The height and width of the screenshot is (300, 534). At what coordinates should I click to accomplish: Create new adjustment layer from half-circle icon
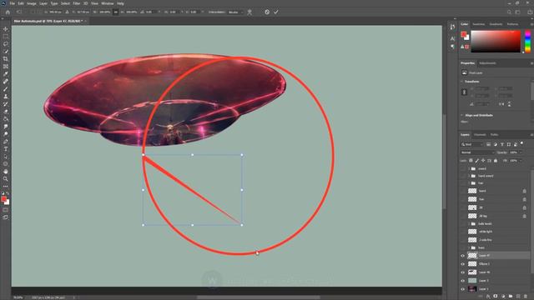(x=503, y=297)
